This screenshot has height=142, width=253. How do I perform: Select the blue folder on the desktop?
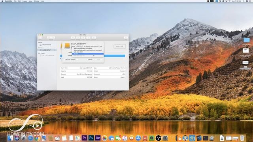pyautogui.click(x=246, y=40)
